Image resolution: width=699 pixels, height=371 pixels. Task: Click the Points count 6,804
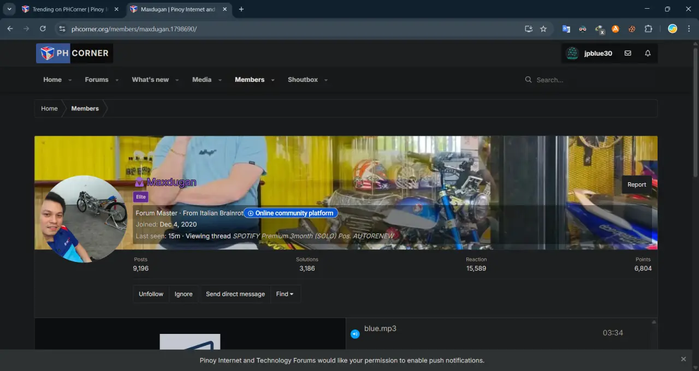click(643, 268)
